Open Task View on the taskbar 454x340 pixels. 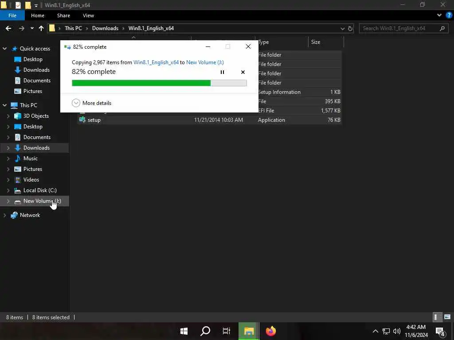[227, 331]
